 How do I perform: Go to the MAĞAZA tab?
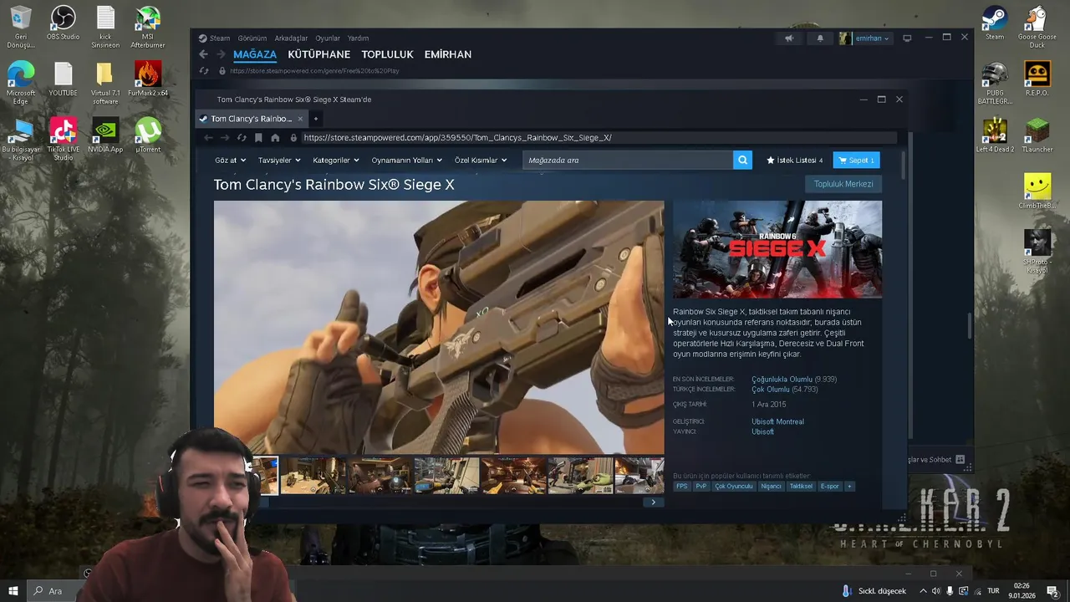click(255, 54)
